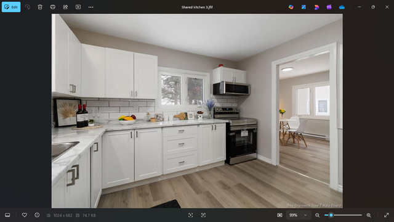The image size is (394, 222).
Task: Click the fit-to-window actual size icon
Action: click(x=279, y=215)
